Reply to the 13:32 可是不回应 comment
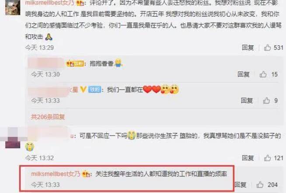The width and height of the screenshot is (286, 193). [x=248, y=158]
